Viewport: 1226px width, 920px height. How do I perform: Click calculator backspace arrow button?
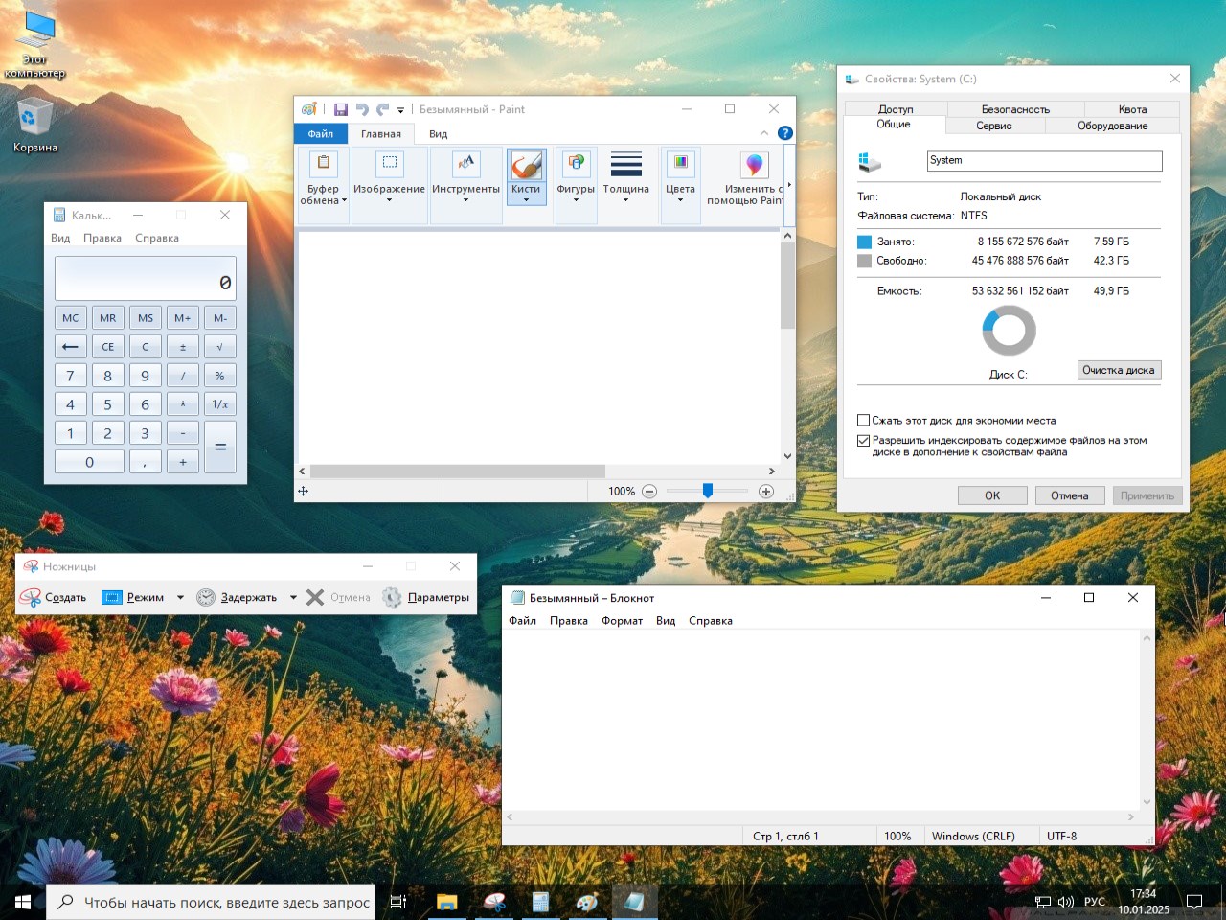coord(71,347)
